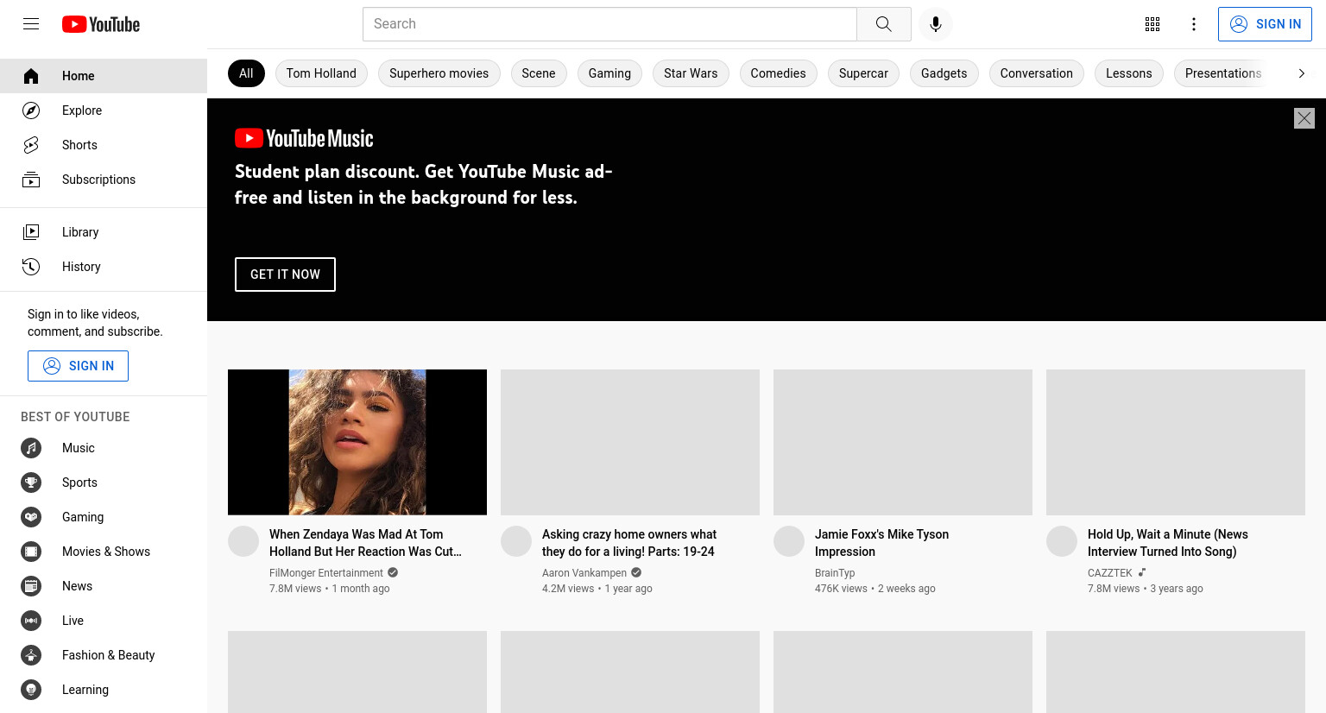The height and width of the screenshot is (713, 1326).
Task: Open the crazy home owners video thumbnail
Action: click(630, 442)
